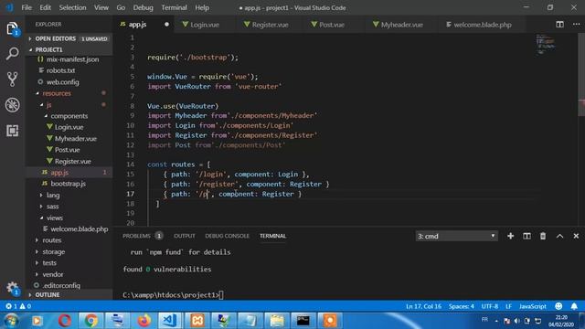Viewport: 585px width, 329px height.
Task: Click the Ln 17, Col 16 status
Action: pyautogui.click(x=423, y=306)
